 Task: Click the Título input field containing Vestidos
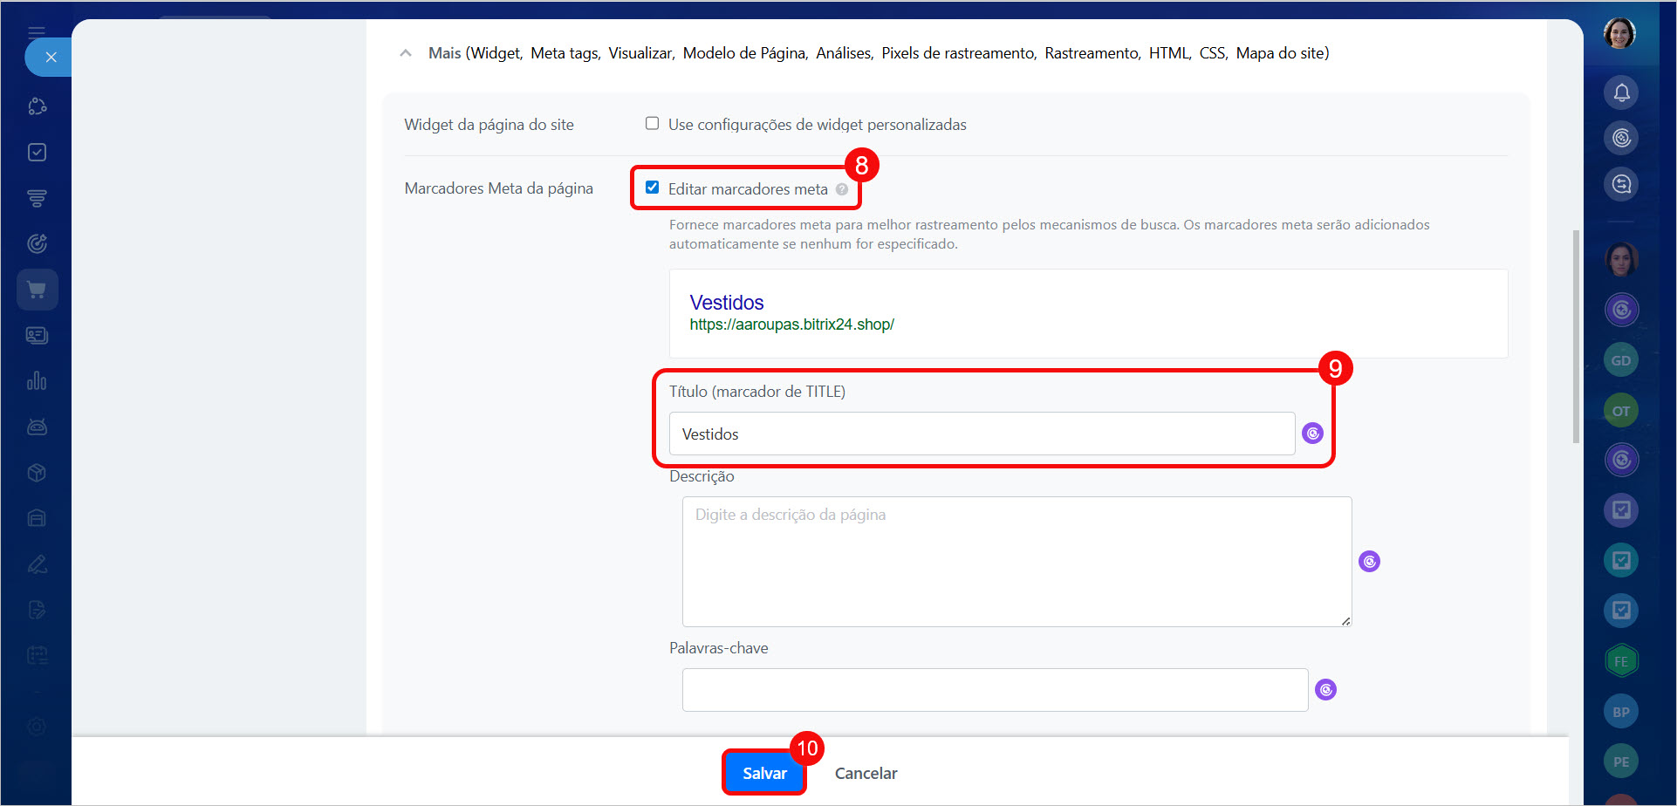click(981, 434)
